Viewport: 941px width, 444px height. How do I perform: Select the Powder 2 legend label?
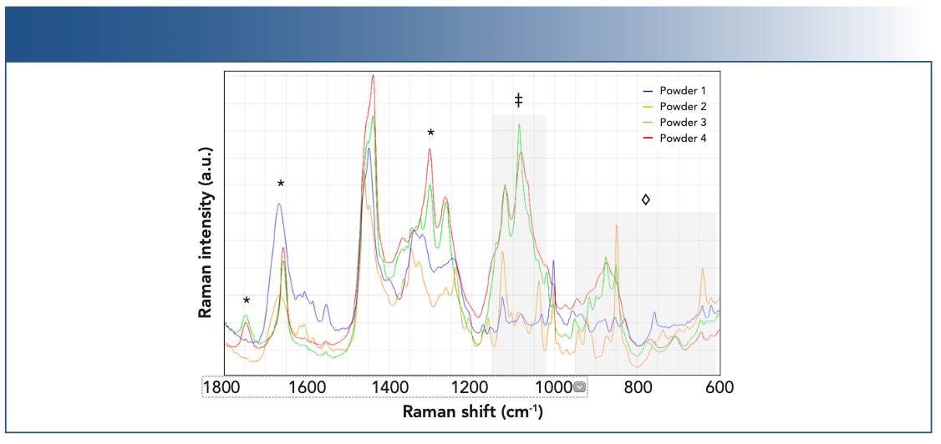coord(683,107)
